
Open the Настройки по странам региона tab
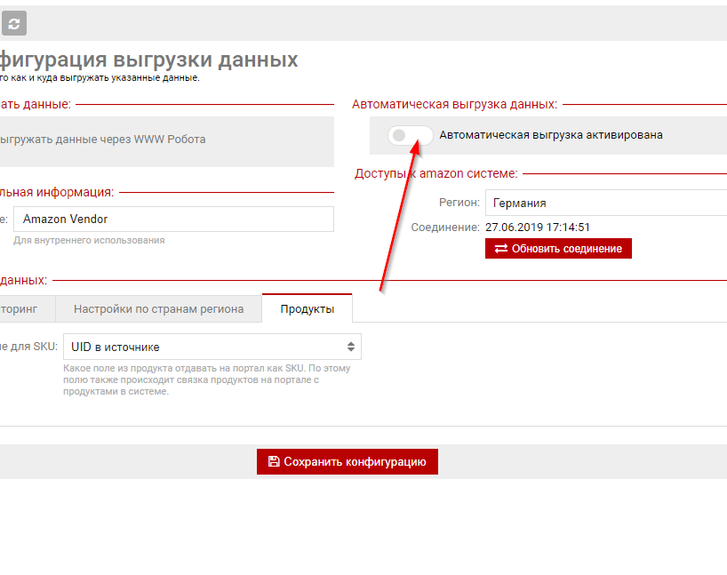point(158,309)
